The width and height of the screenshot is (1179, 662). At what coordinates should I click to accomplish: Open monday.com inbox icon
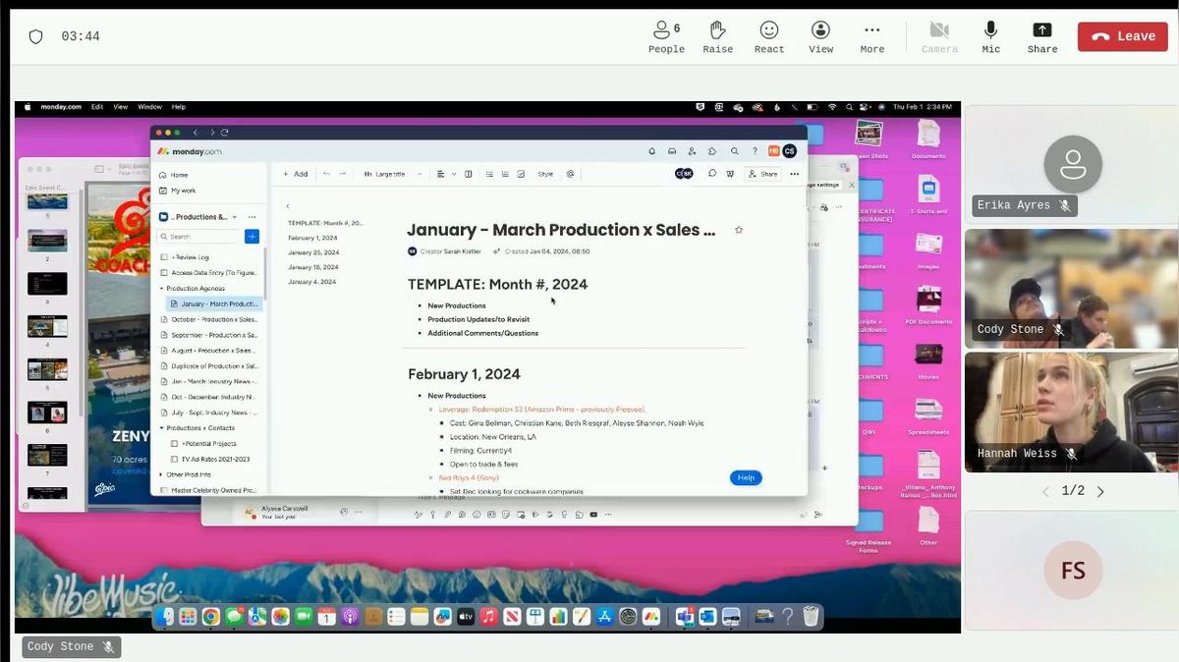click(x=672, y=151)
